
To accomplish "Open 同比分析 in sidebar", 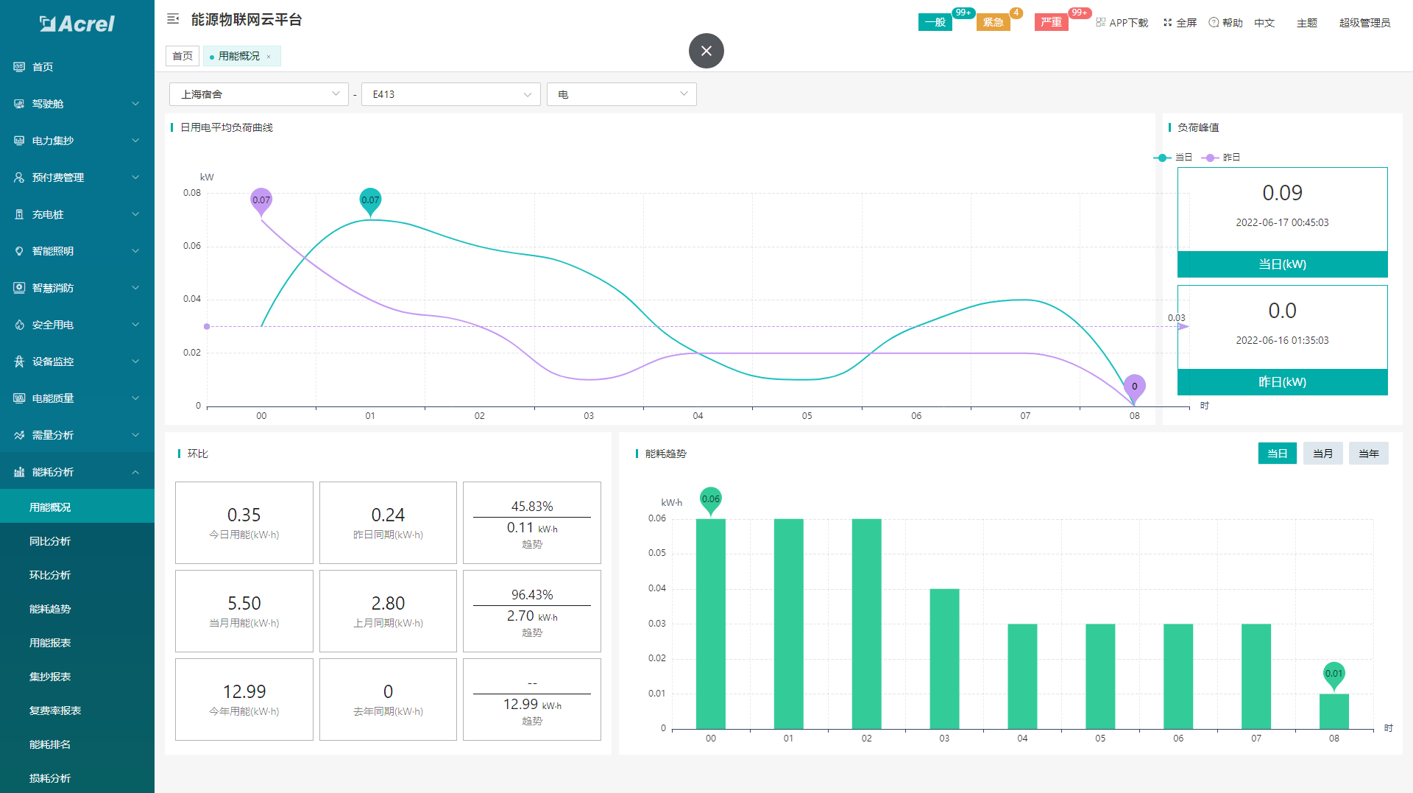I will 77,541.
